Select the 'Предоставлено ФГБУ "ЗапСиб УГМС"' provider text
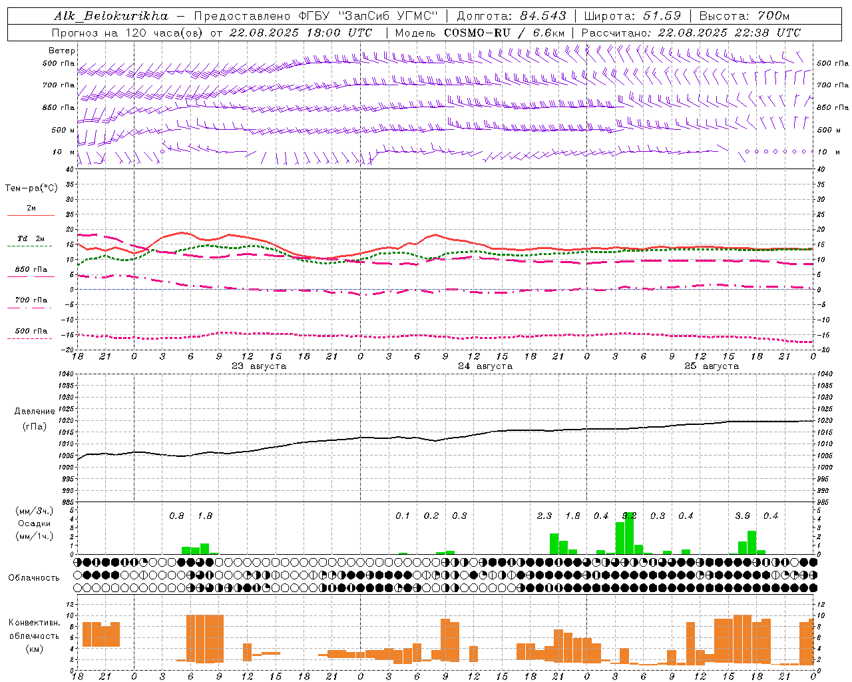Viewport: 852px width, 682px height. point(316,16)
